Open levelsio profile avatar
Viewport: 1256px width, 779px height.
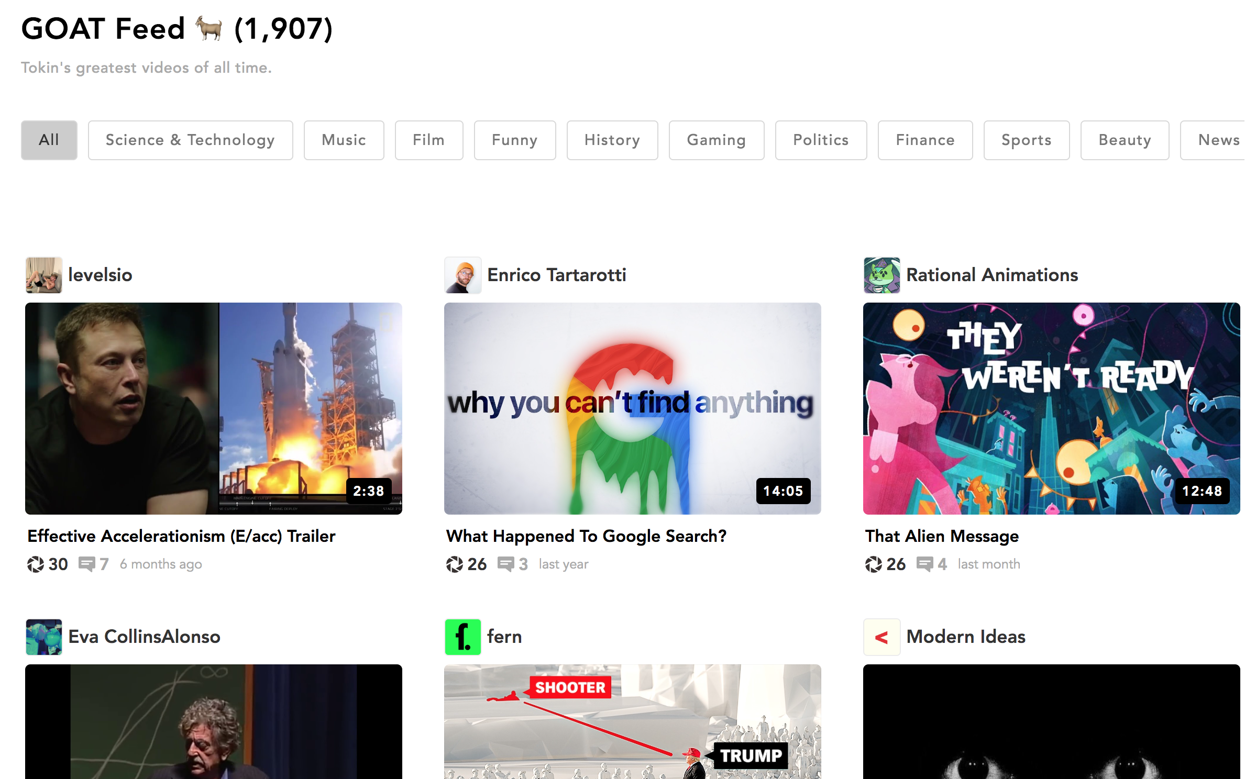click(44, 275)
